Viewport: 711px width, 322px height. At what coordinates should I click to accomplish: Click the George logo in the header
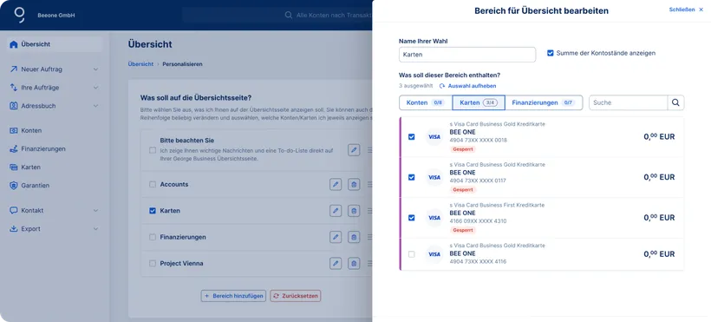[x=19, y=15]
